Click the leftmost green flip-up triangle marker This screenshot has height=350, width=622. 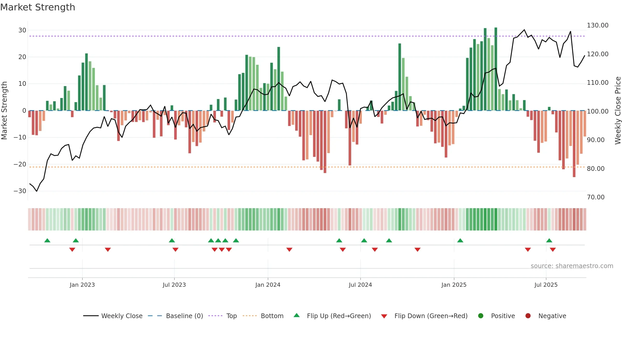(x=47, y=241)
